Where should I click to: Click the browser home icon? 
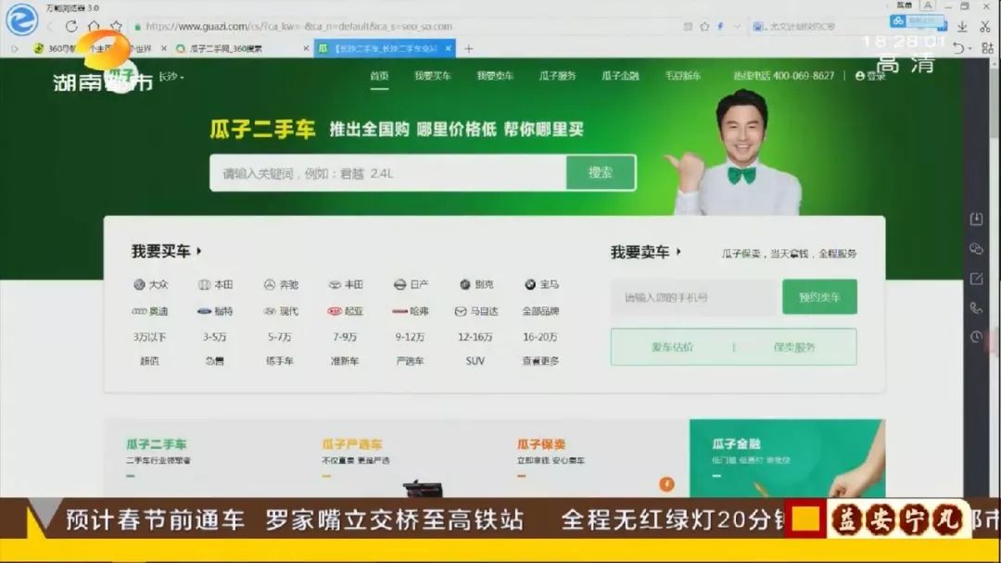94,26
